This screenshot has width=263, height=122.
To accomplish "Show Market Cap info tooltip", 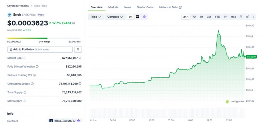I will tap(24, 58).
